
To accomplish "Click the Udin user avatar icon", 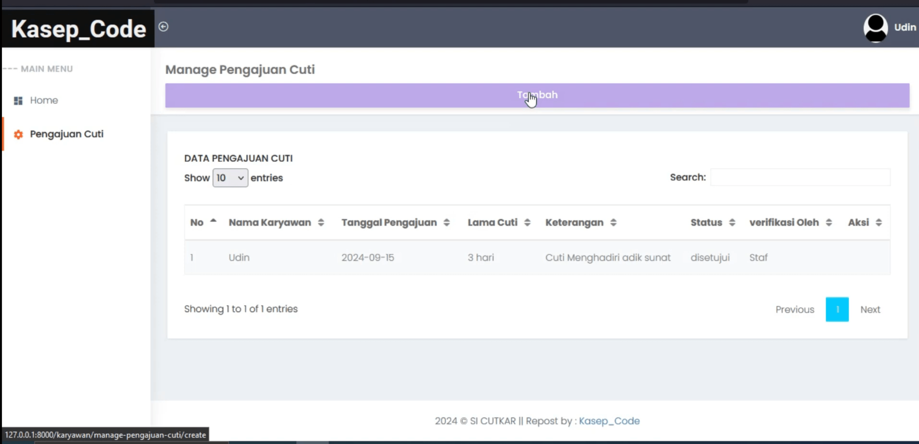I will point(875,28).
